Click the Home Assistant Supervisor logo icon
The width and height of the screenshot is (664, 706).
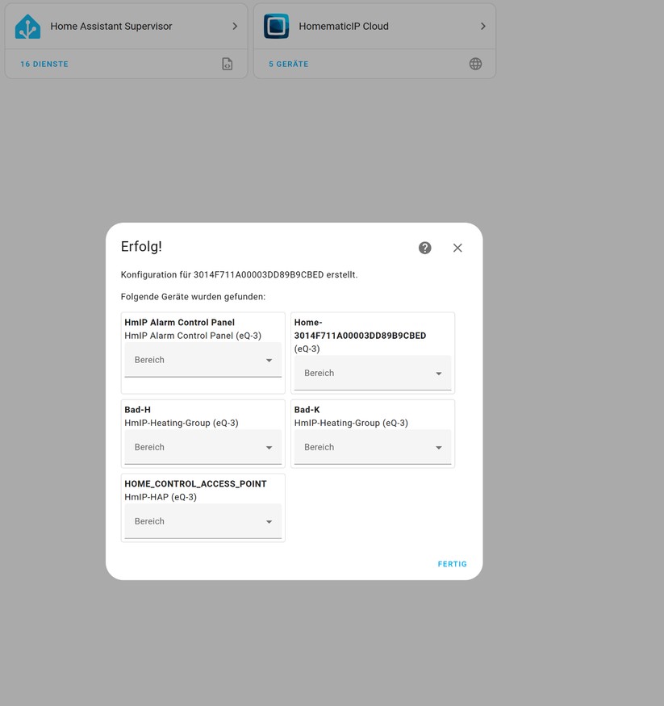coord(27,26)
